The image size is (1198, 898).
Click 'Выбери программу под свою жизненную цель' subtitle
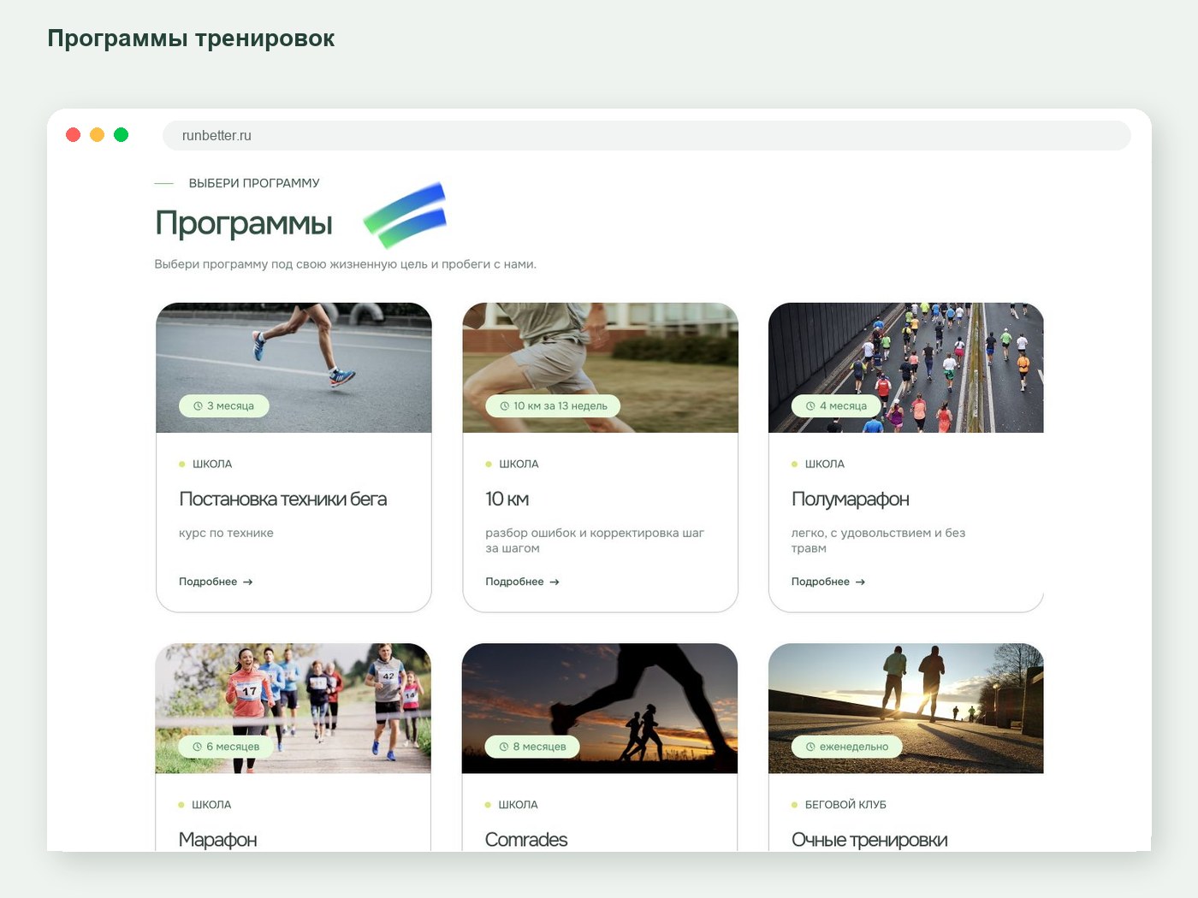pos(345,264)
